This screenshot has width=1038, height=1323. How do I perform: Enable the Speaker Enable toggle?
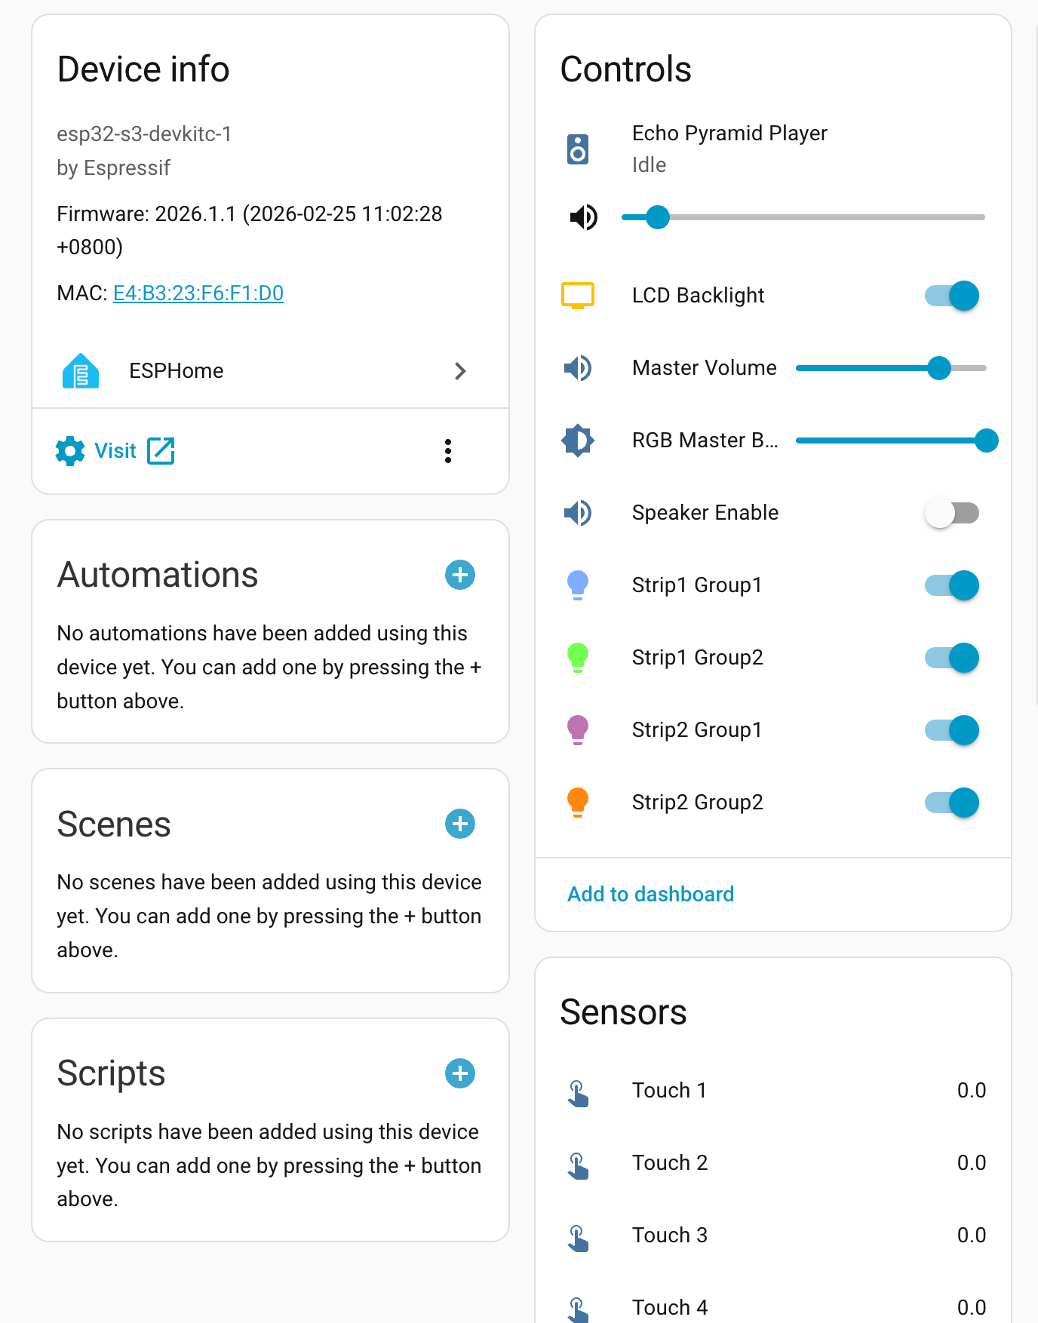952,513
